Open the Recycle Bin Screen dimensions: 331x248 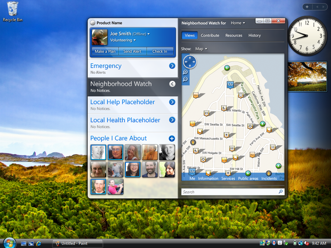click(12, 12)
